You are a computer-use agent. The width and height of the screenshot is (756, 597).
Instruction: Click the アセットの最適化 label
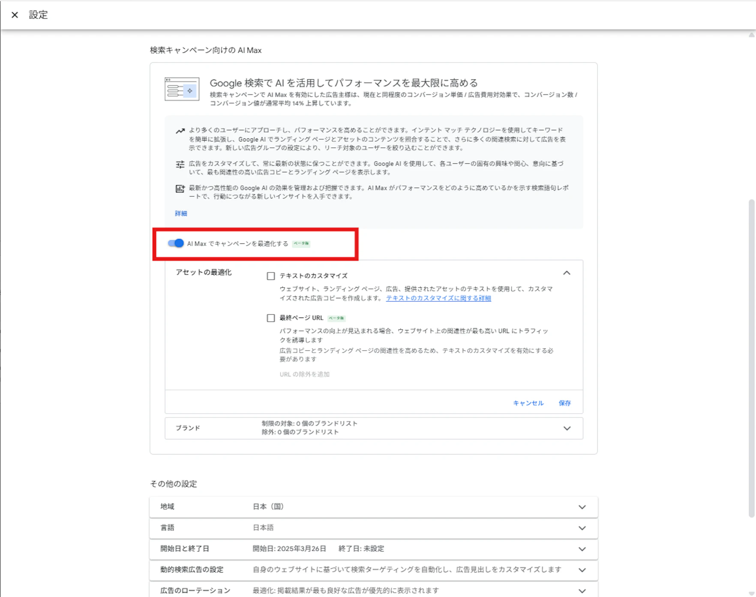pyautogui.click(x=204, y=272)
